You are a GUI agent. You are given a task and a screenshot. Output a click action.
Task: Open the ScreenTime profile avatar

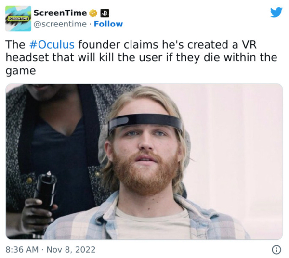[x=18, y=18]
